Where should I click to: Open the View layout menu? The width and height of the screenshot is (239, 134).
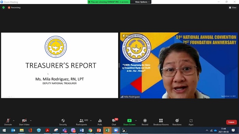(x=233, y=8)
